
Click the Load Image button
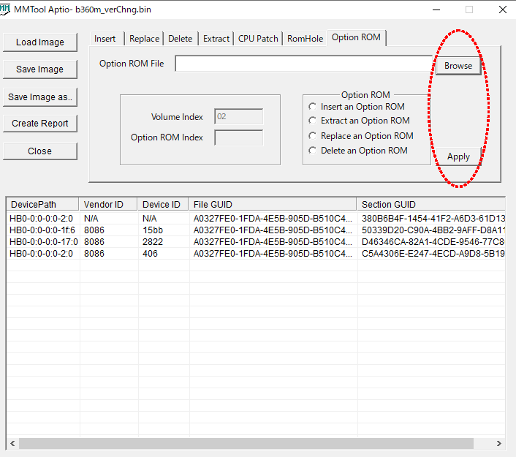tap(40, 42)
